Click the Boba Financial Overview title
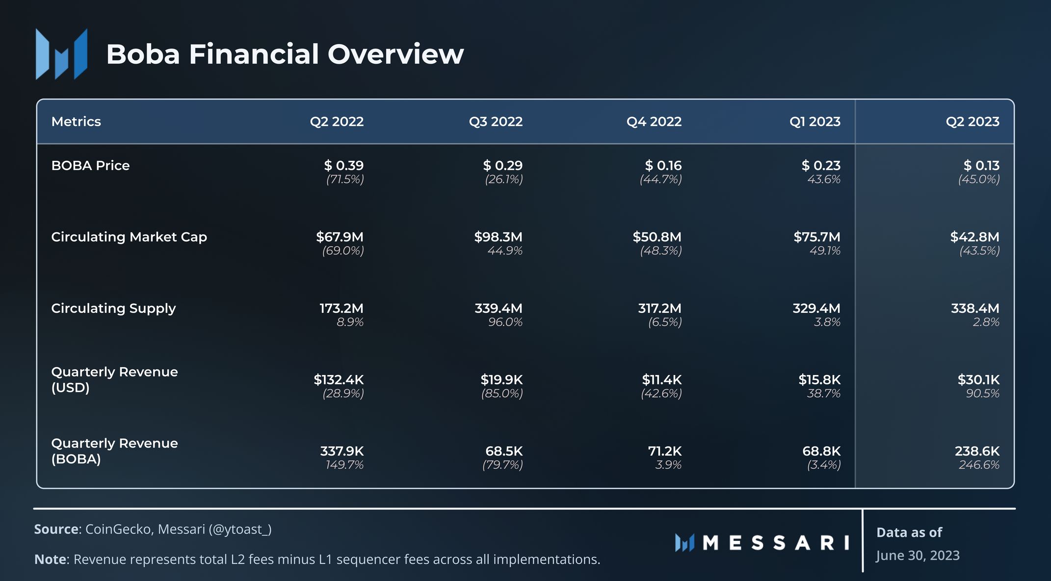 [285, 54]
